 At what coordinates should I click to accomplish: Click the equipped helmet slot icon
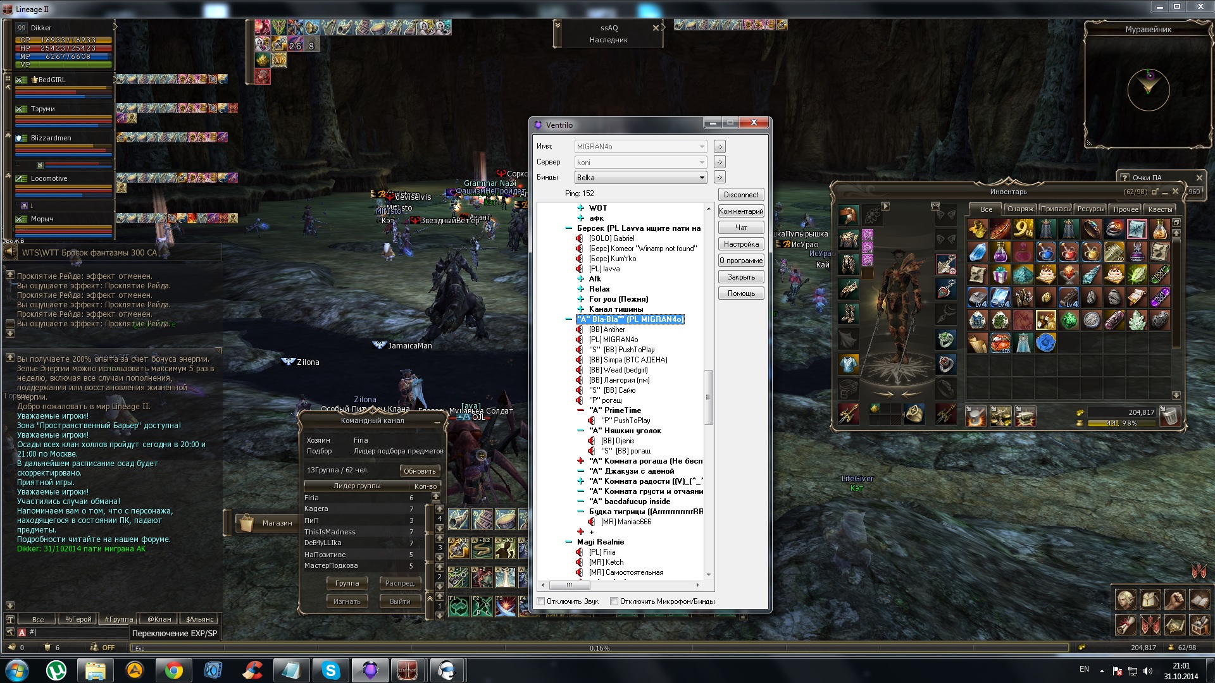click(848, 215)
